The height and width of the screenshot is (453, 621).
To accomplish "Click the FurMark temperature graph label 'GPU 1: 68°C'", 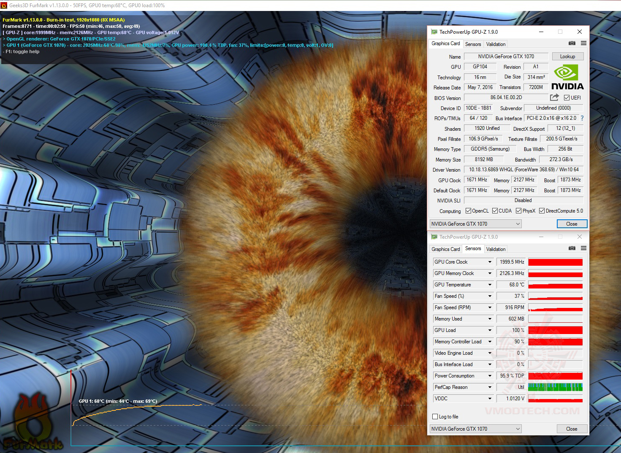I will (92, 401).
